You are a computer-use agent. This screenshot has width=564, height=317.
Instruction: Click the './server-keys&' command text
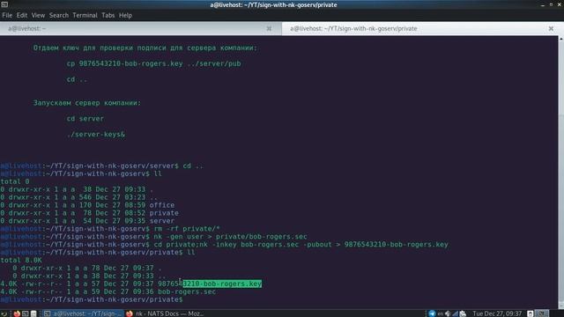[96, 135]
